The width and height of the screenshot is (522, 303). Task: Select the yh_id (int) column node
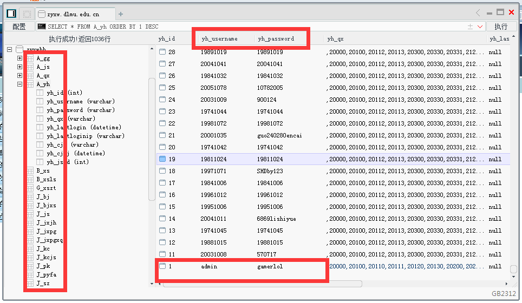click(x=64, y=93)
